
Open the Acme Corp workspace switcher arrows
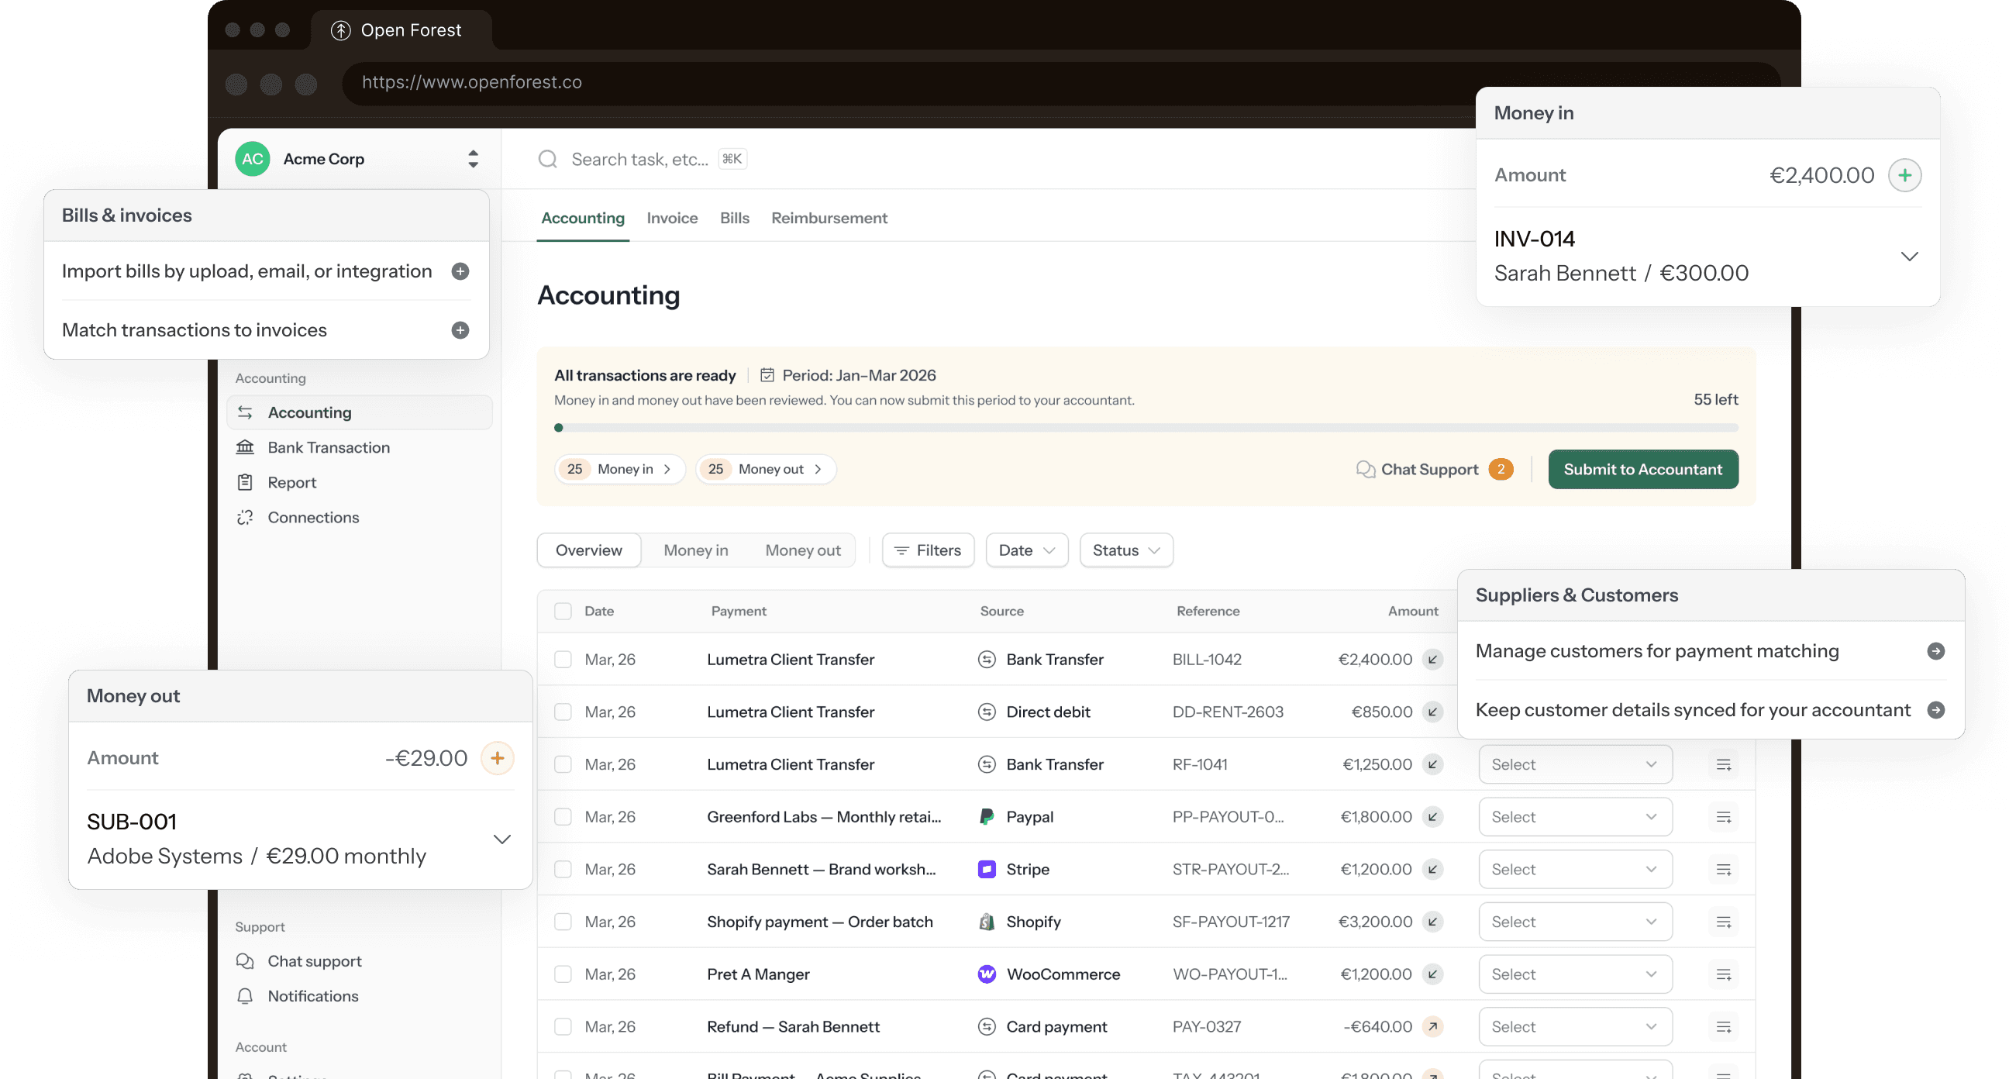point(473,159)
